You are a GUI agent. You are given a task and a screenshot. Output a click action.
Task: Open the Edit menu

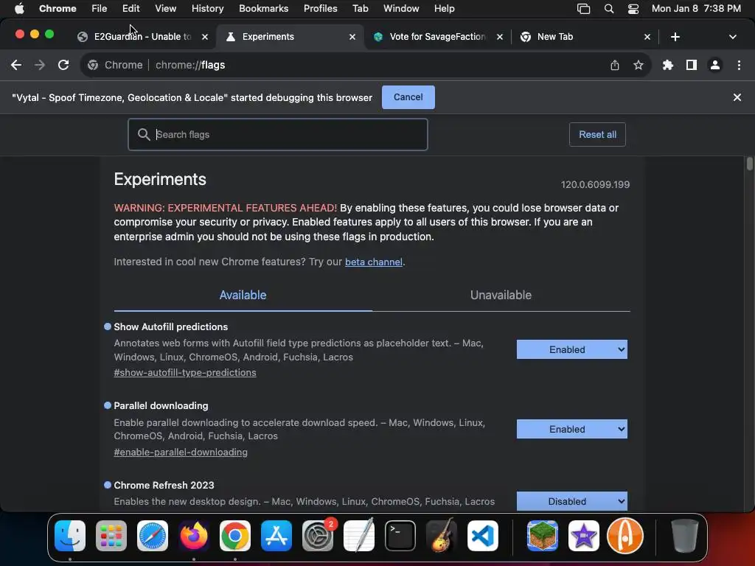pos(131,9)
